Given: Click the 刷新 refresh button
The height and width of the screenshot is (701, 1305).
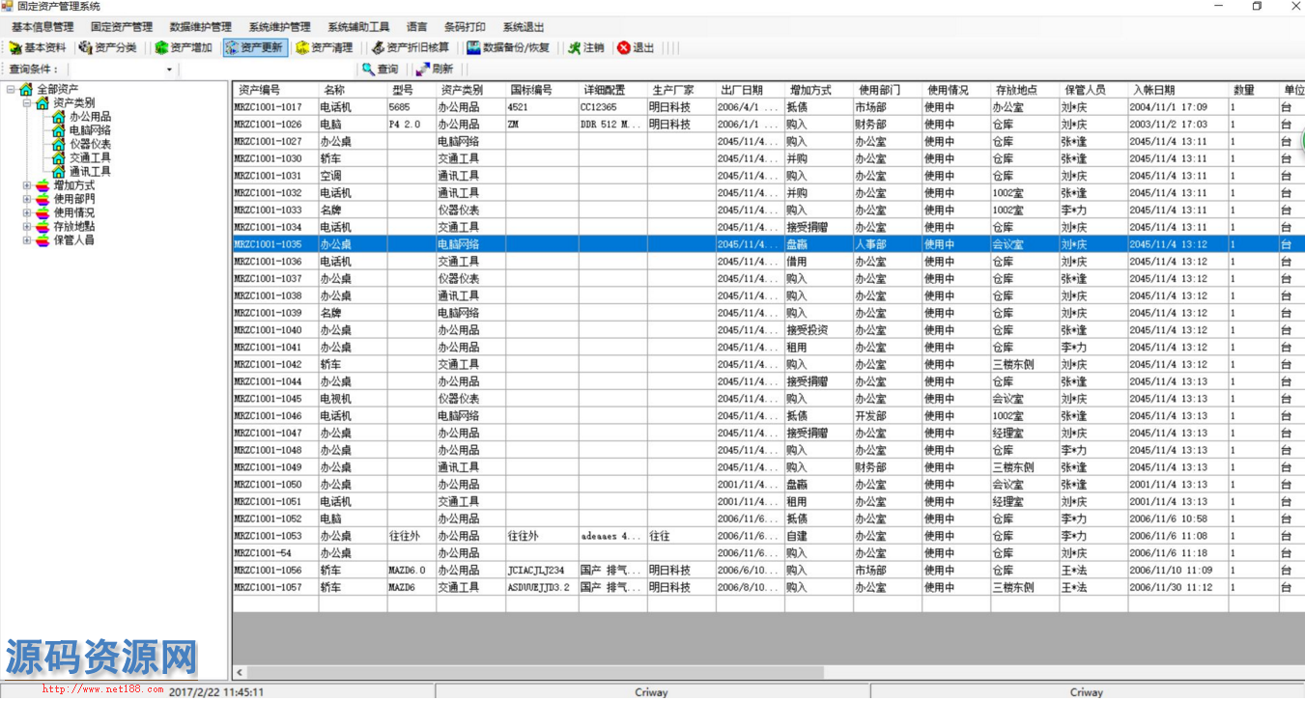Looking at the screenshot, I should 434,70.
